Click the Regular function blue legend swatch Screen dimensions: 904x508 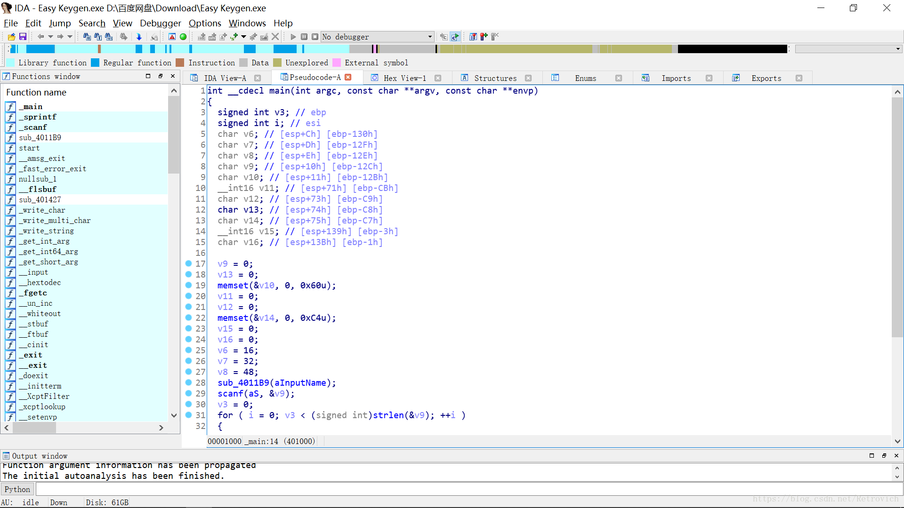point(95,63)
